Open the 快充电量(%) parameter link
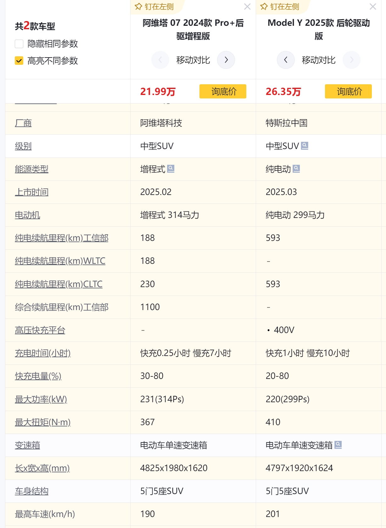386x528 pixels. coord(38,376)
